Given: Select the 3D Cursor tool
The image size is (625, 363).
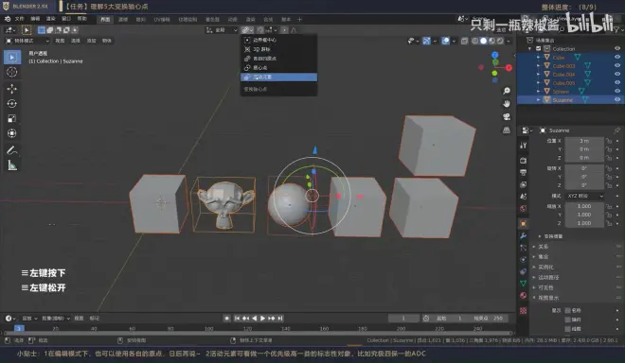Looking at the screenshot, I should (x=12, y=72).
